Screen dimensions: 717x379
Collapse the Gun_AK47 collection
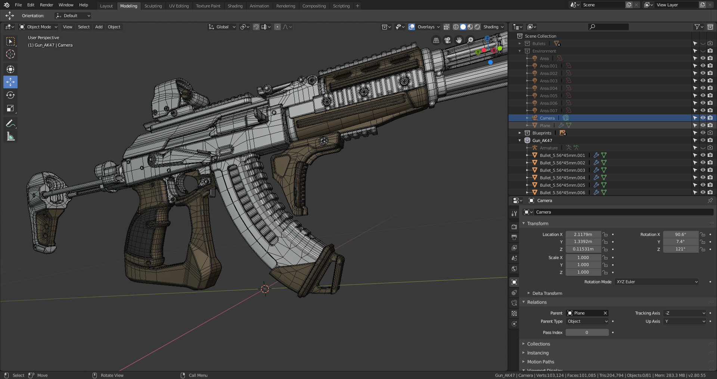pos(519,140)
